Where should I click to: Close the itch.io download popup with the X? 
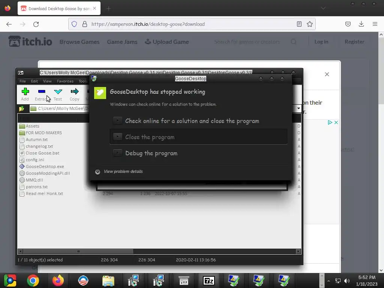point(327,74)
